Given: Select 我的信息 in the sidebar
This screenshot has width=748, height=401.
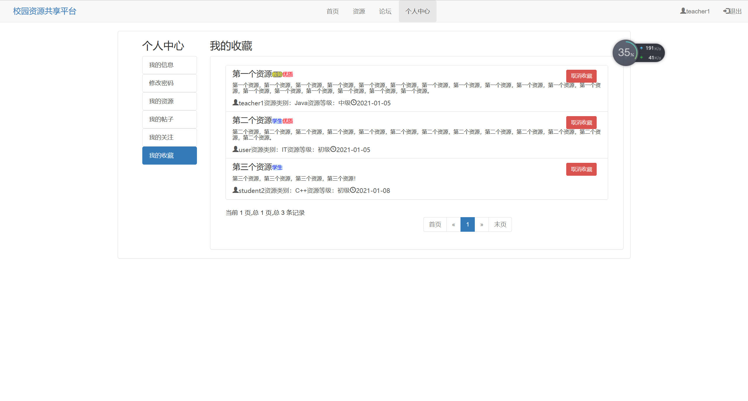Looking at the screenshot, I should 169,65.
